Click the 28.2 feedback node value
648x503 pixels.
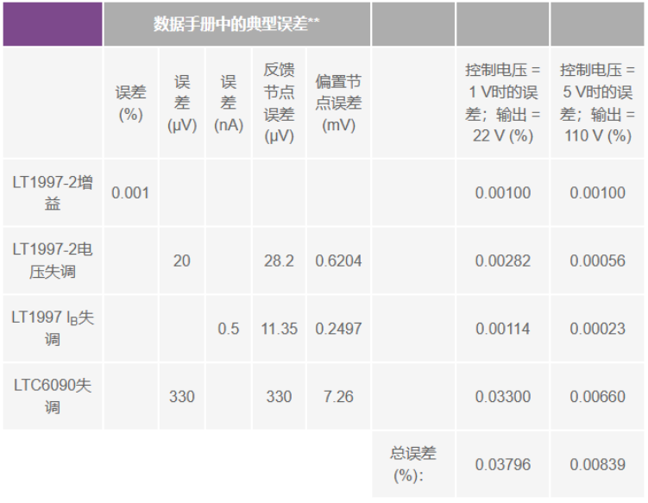(x=279, y=261)
